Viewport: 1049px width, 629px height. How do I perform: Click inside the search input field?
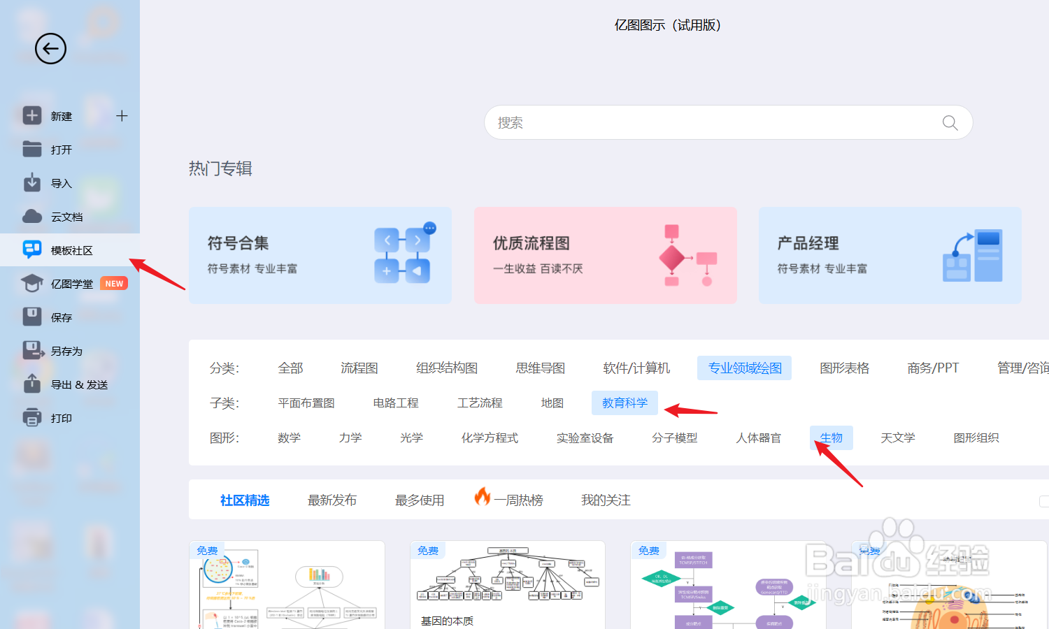(x=699, y=122)
